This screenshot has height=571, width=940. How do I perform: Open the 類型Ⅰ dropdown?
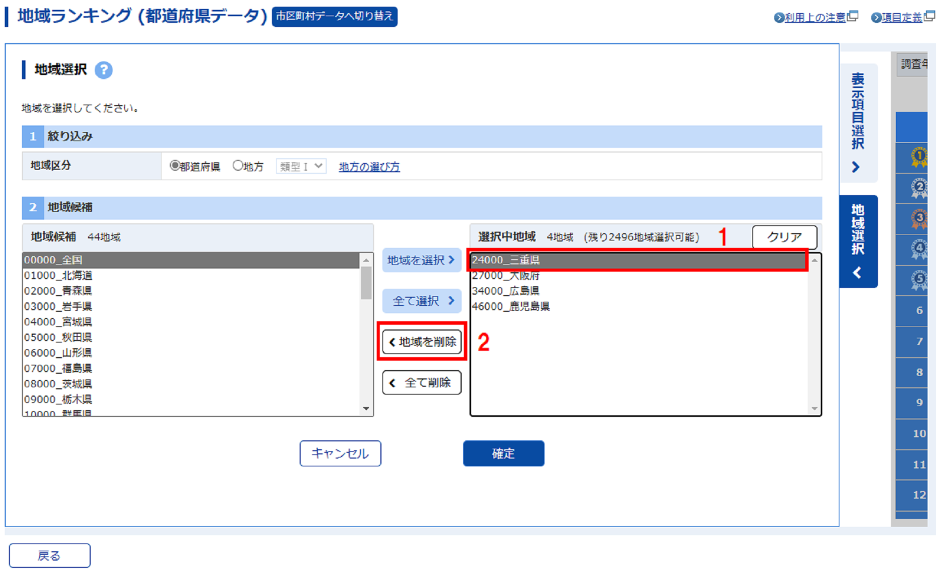click(x=301, y=166)
